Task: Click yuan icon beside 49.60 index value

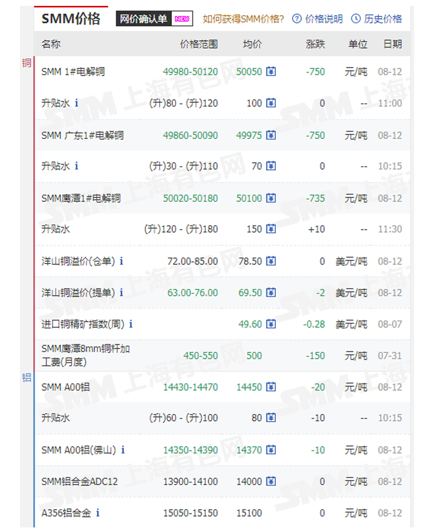Action: pos(270,324)
